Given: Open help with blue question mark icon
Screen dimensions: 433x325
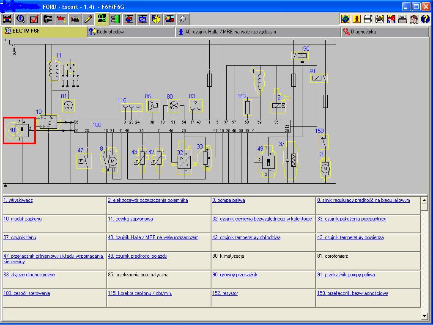Looking at the screenshot, I should (x=425, y=19).
